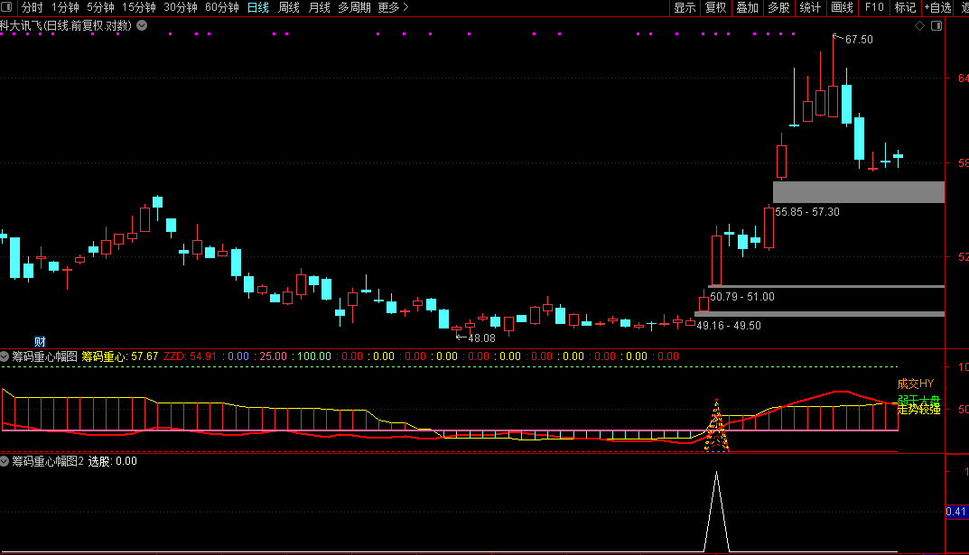969x555 pixels.
Task: Expand the 筹码重心幅图 indicator menu arrow
Action: (x=5, y=356)
